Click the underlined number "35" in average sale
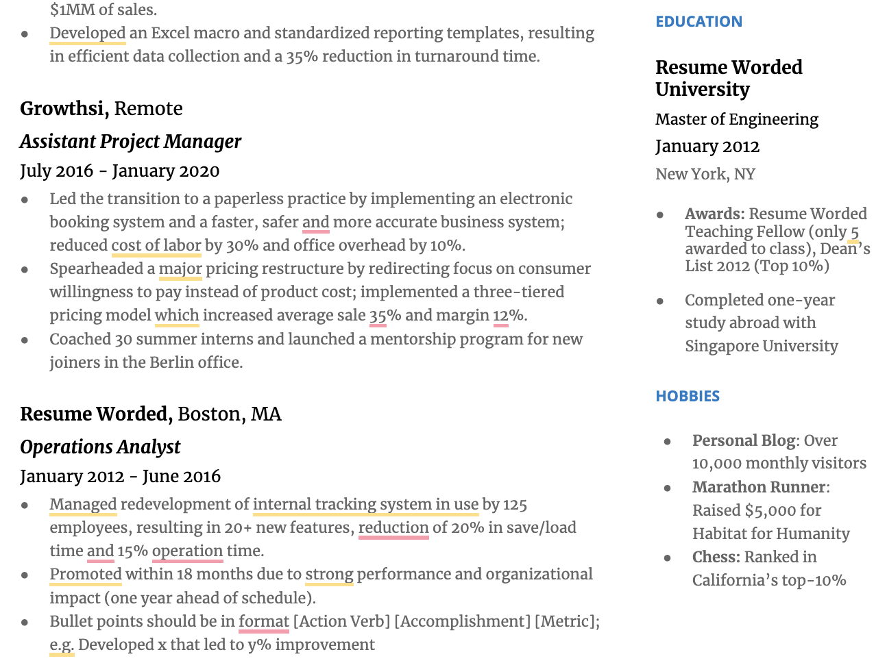The height and width of the screenshot is (663, 887). pos(378,315)
